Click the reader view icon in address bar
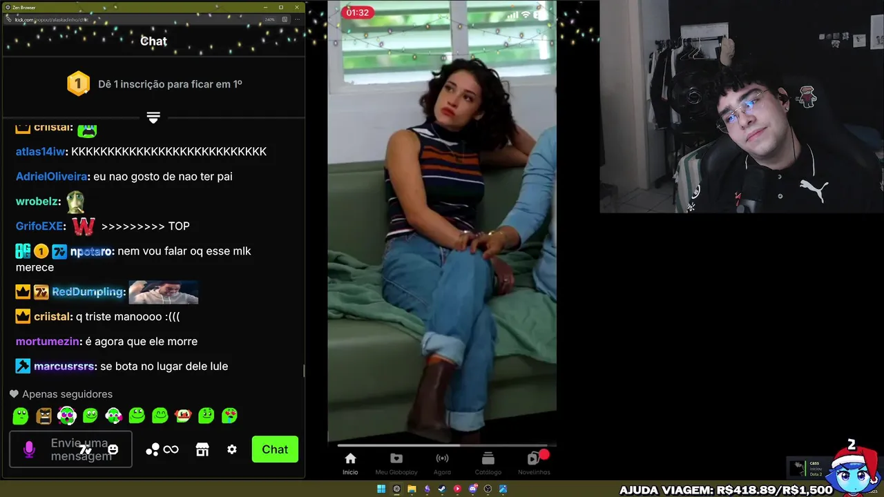Screen dimensions: 884x497 tap(285, 19)
